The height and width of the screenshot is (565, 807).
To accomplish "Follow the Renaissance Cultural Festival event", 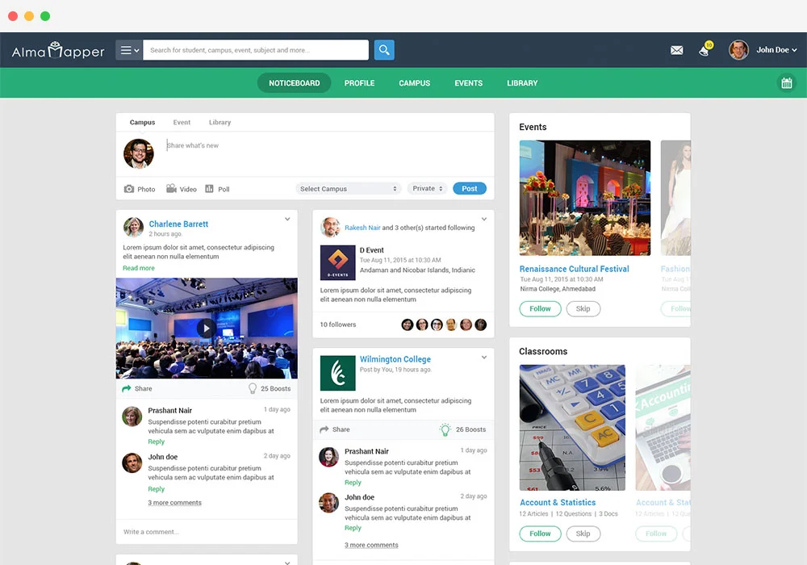I will (x=540, y=308).
